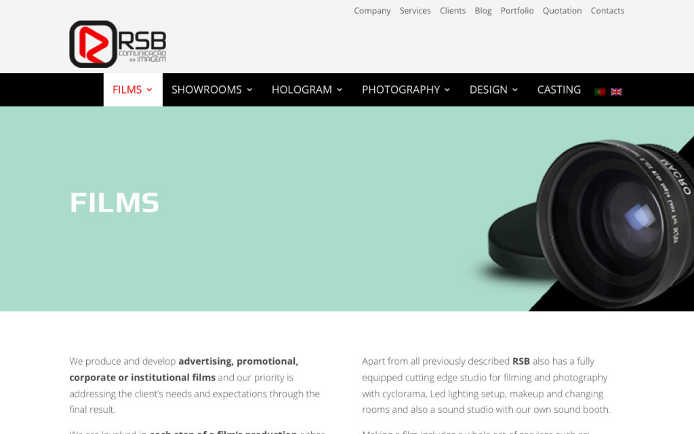Switch language via Portuguese flag icon

click(x=600, y=92)
